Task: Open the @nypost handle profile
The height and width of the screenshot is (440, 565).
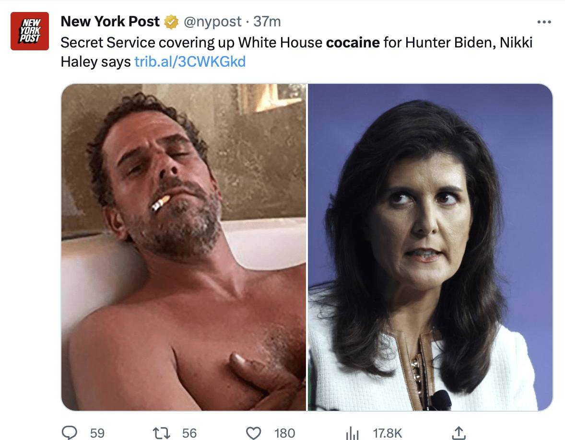Action: [212, 22]
